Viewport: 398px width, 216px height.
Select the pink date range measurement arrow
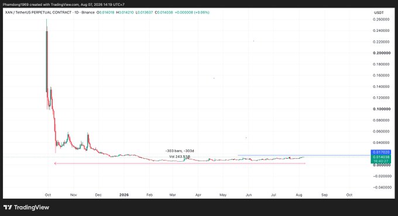click(180, 163)
